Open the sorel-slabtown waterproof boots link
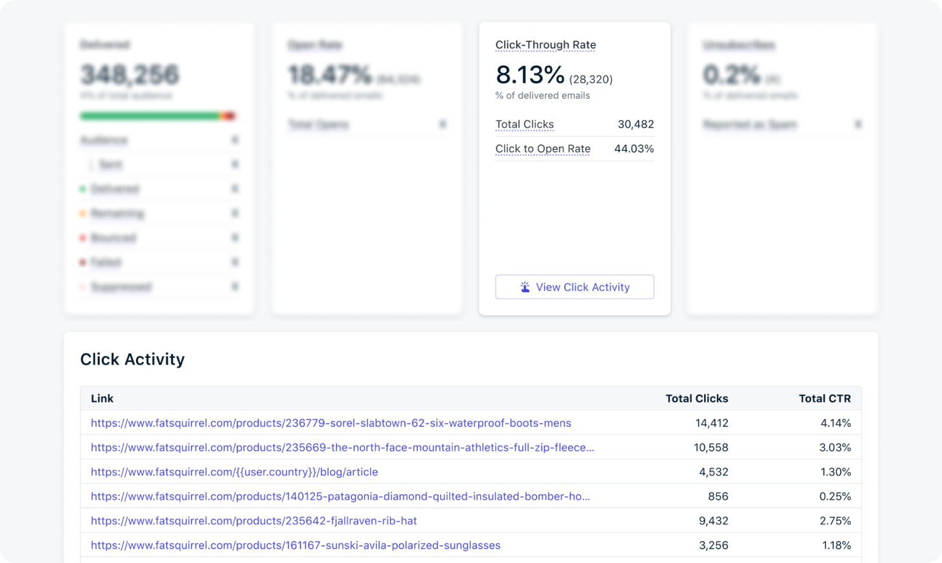This screenshot has height=563, width=942. click(331, 423)
